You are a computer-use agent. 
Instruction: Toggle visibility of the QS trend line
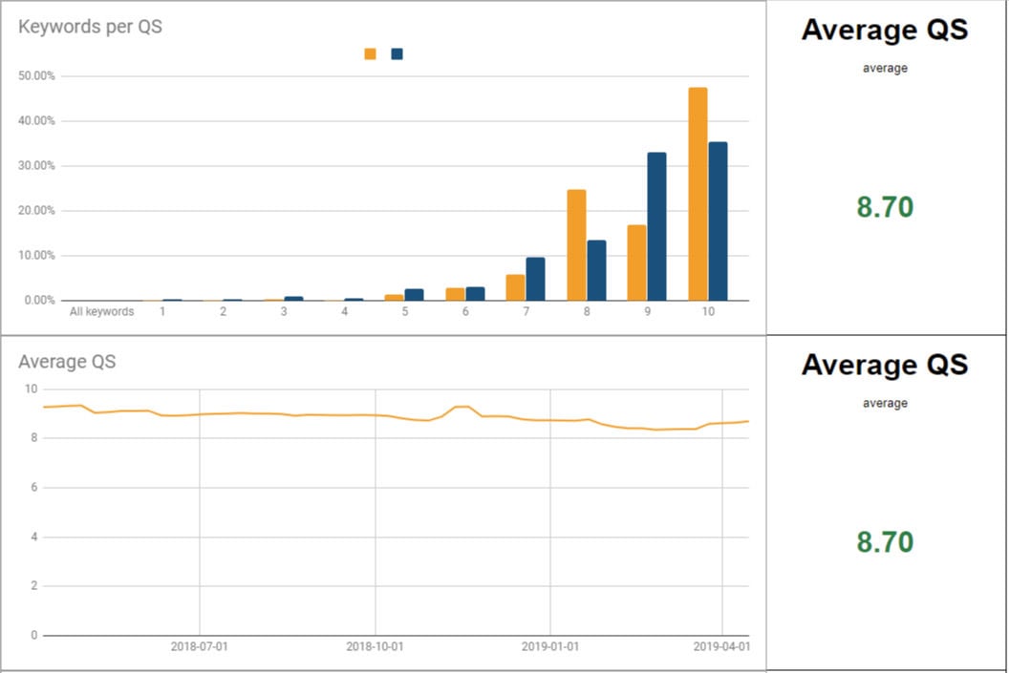point(382,414)
